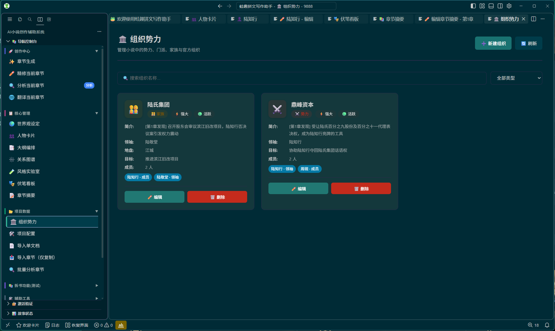Click the 陆氏集团 family avatar icon
This screenshot has height=331, width=555.
click(x=133, y=109)
